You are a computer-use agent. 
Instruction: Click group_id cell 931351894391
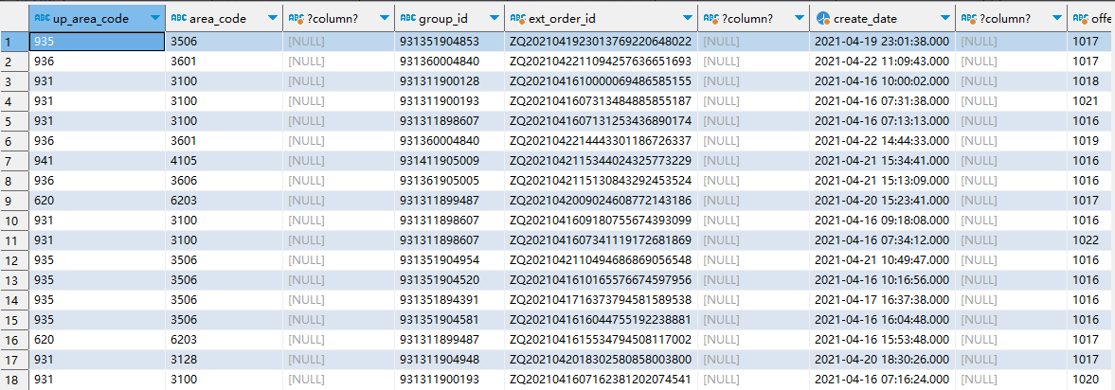coord(449,300)
